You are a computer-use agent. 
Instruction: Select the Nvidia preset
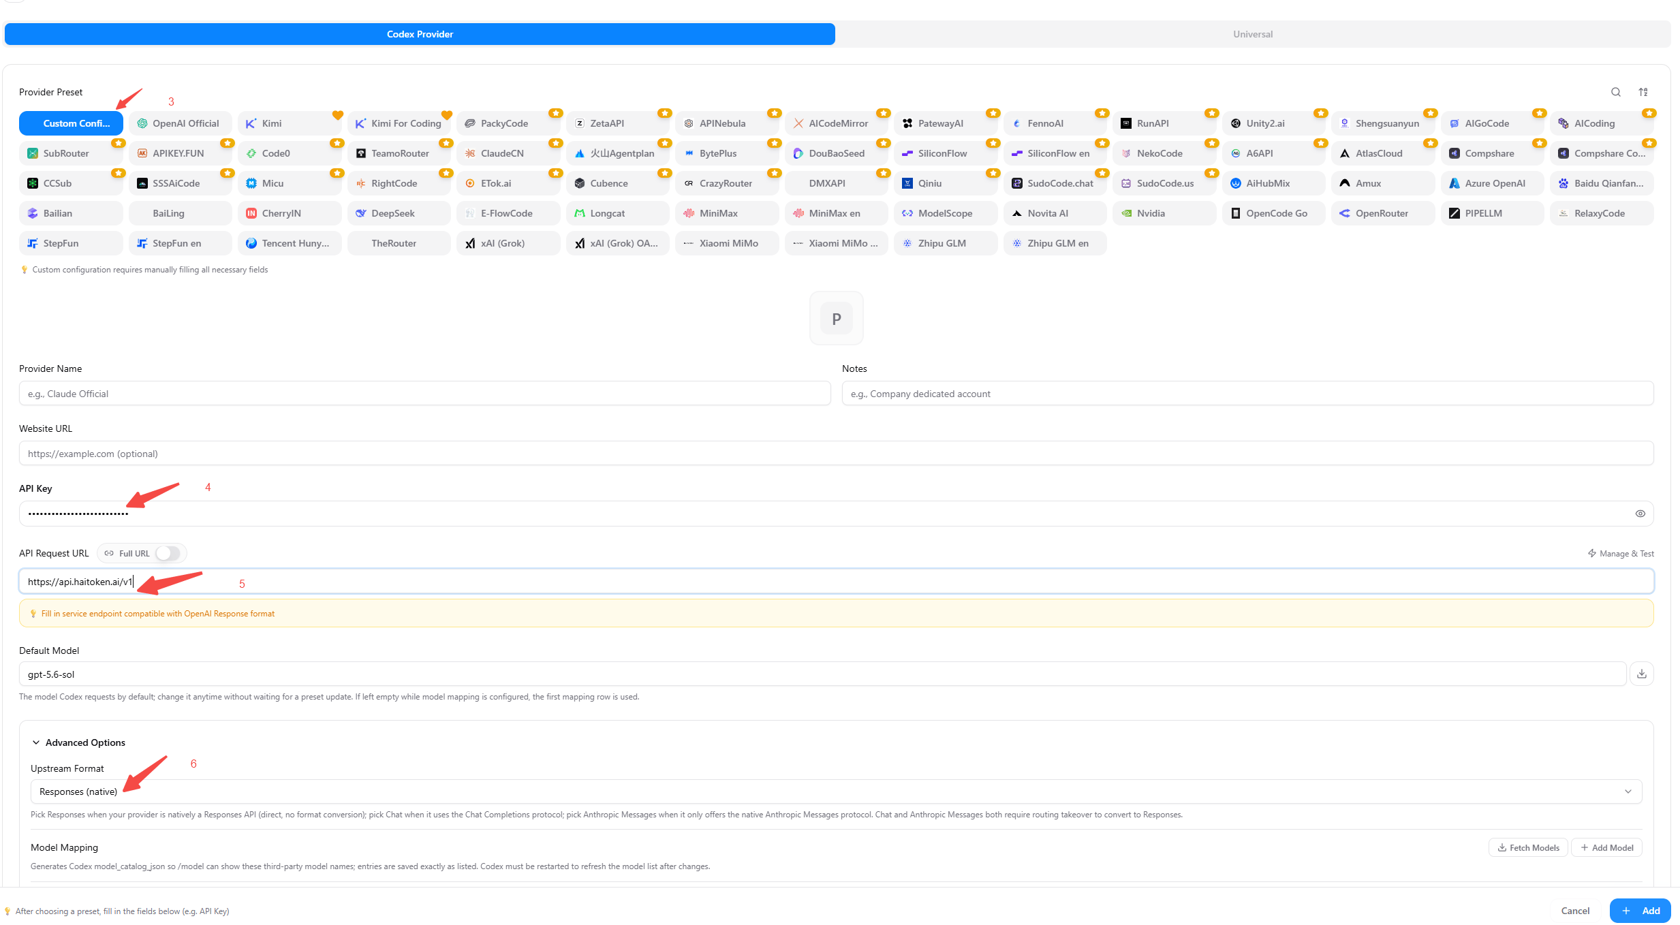pos(1164,213)
